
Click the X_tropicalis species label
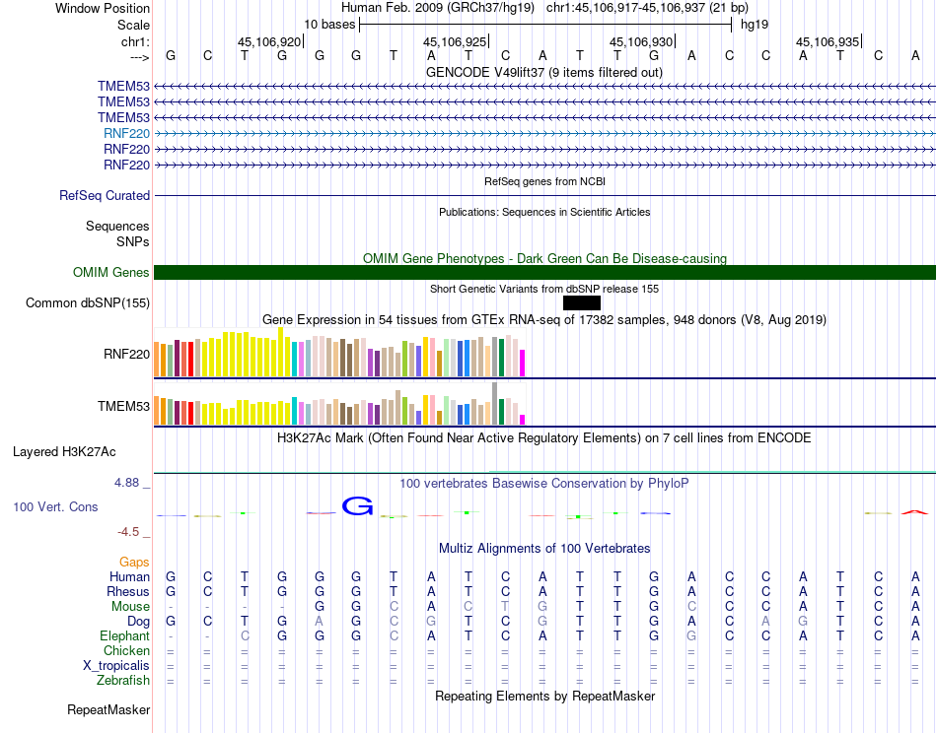pos(116,666)
